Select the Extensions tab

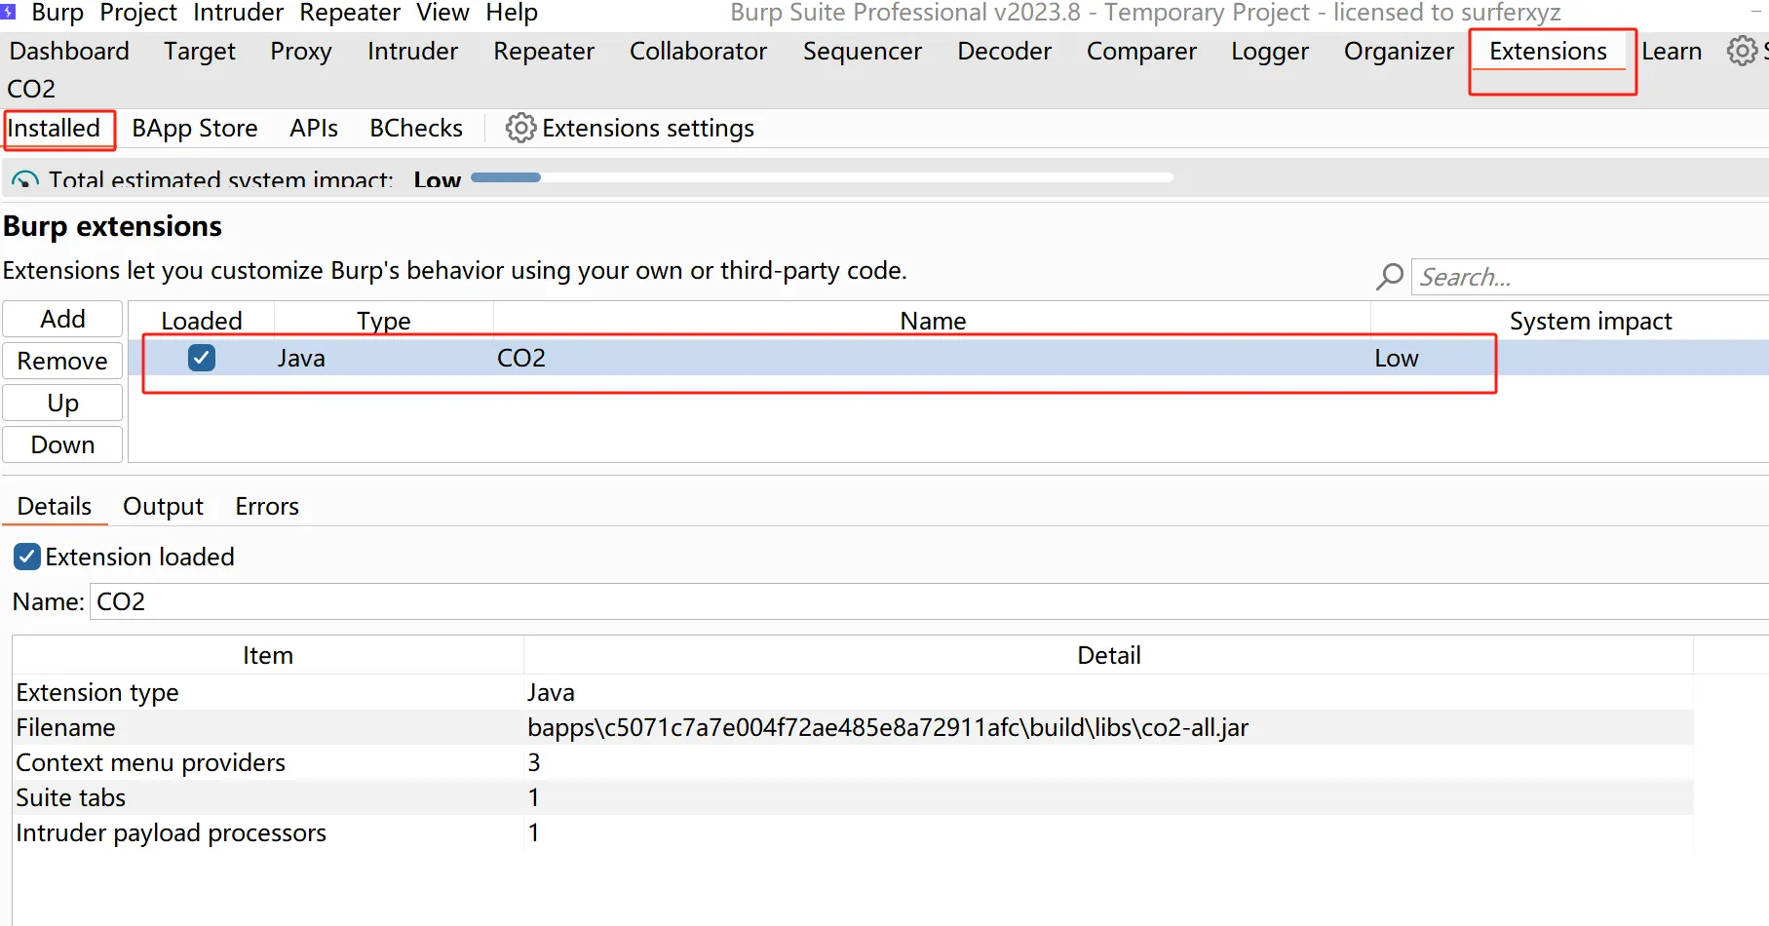1548,51
